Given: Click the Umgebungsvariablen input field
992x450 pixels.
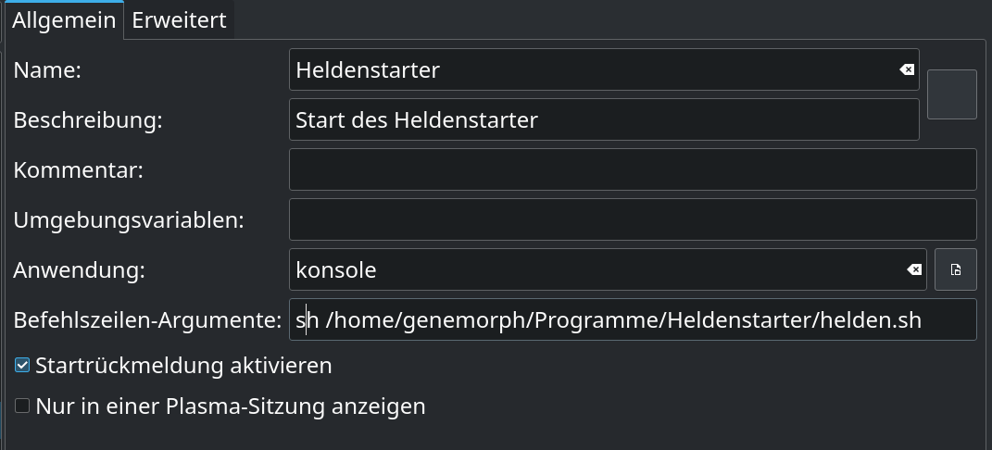Looking at the screenshot, I should tap(633, 219).
